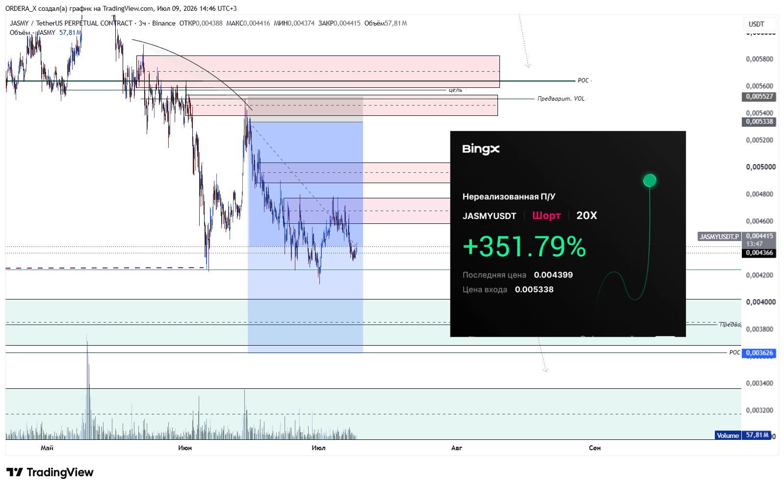784x489 pixels.
Task: Click the Цена входа 0.005338 value
Action: click(534, 290)
